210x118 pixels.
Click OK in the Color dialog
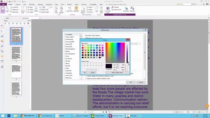point(85,72)
